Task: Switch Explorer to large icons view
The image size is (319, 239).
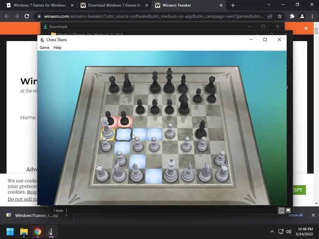Action: [x=288, y=210]
